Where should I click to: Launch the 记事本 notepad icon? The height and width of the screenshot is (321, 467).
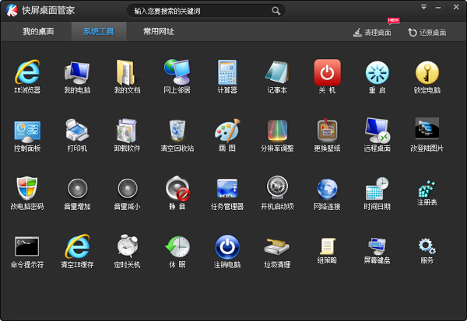[277, 72]
